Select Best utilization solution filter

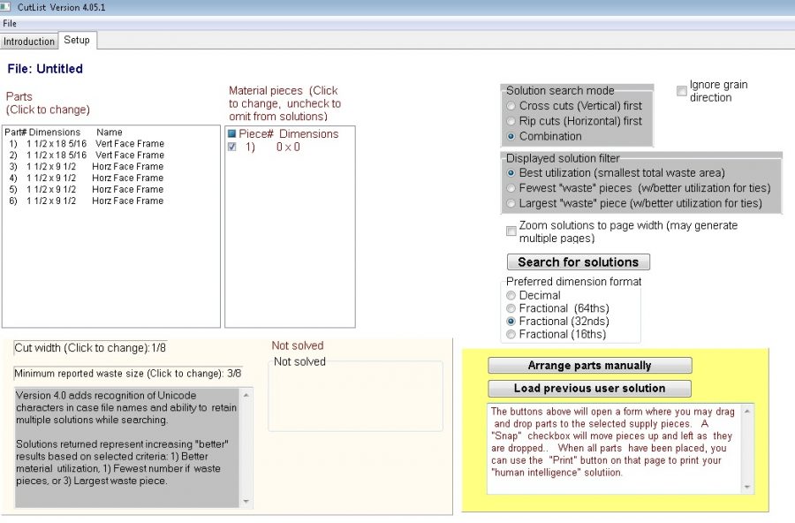click(617, 173)
